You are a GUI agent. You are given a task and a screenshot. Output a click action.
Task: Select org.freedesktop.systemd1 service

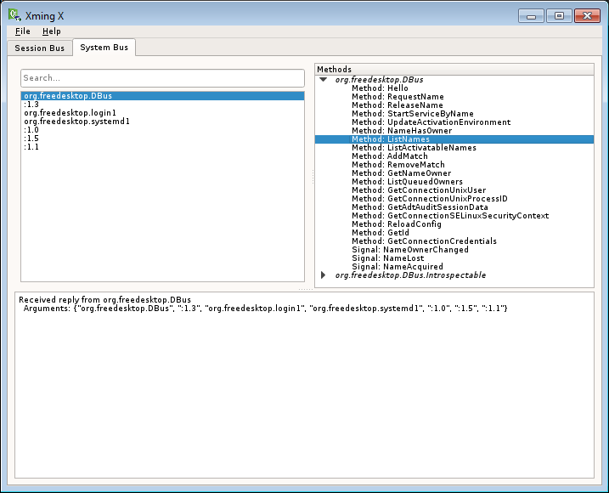click(x=162, y=122)
